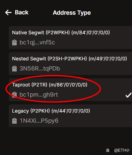Select Native Segwit (P2WPKH) address type
The image size is (132, 155).
tap(70, 38)
